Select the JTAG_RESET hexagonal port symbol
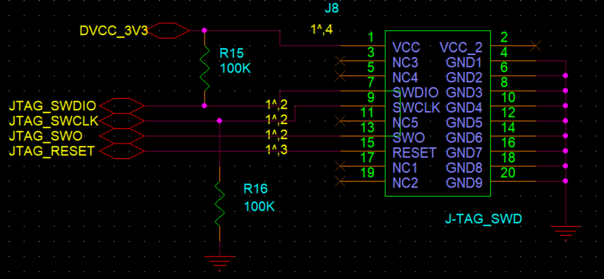 point(123,151)
